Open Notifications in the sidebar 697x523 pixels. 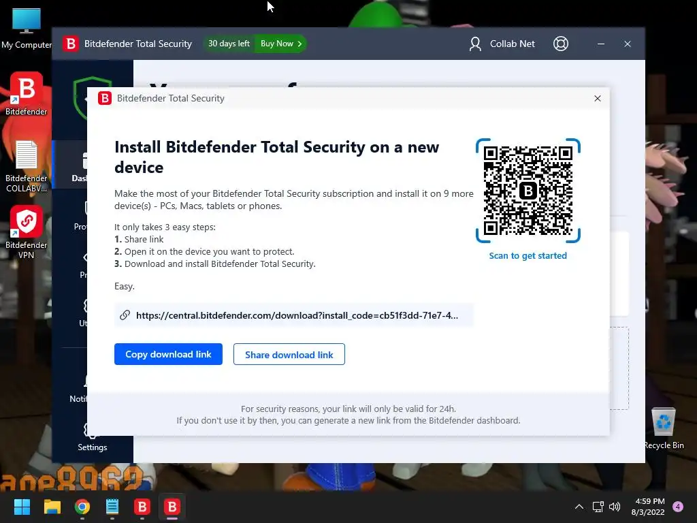coord(79,389)
